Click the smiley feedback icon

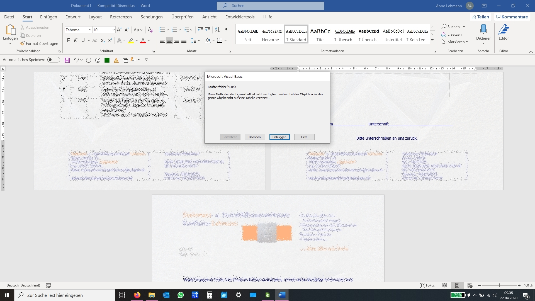pyautogui.click(x=98, y=60)
